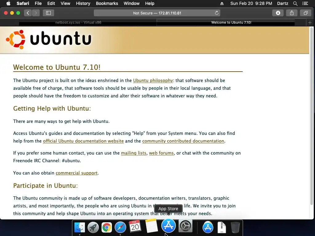Open the highlighted App Store Dock icon
The height and width of the screenshot is (236, 315).
(x=168, y=226)
